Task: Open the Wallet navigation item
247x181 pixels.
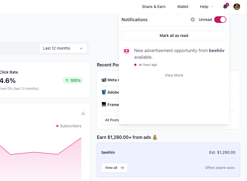Action: click(182, 7)
